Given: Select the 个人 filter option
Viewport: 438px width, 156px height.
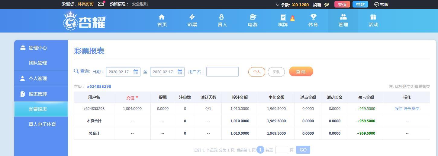Looking at the screenshot, I should 257,72.
